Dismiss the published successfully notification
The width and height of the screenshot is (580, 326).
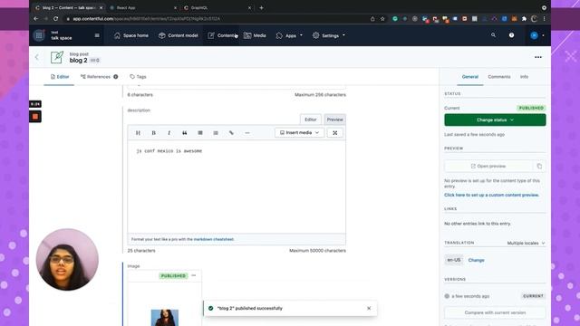coord(369,308)
